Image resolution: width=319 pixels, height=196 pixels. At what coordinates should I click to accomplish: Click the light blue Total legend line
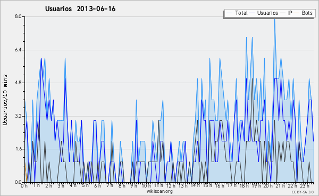(229, 13)
